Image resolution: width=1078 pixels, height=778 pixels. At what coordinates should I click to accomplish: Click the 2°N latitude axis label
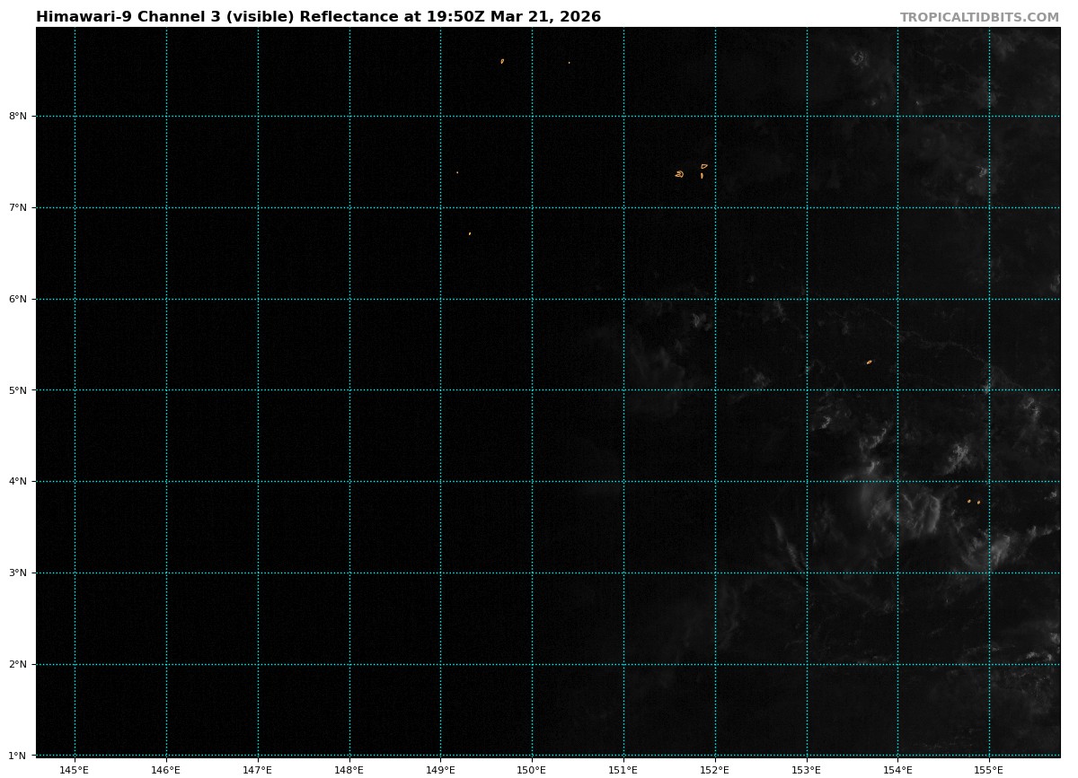(18, 665)
